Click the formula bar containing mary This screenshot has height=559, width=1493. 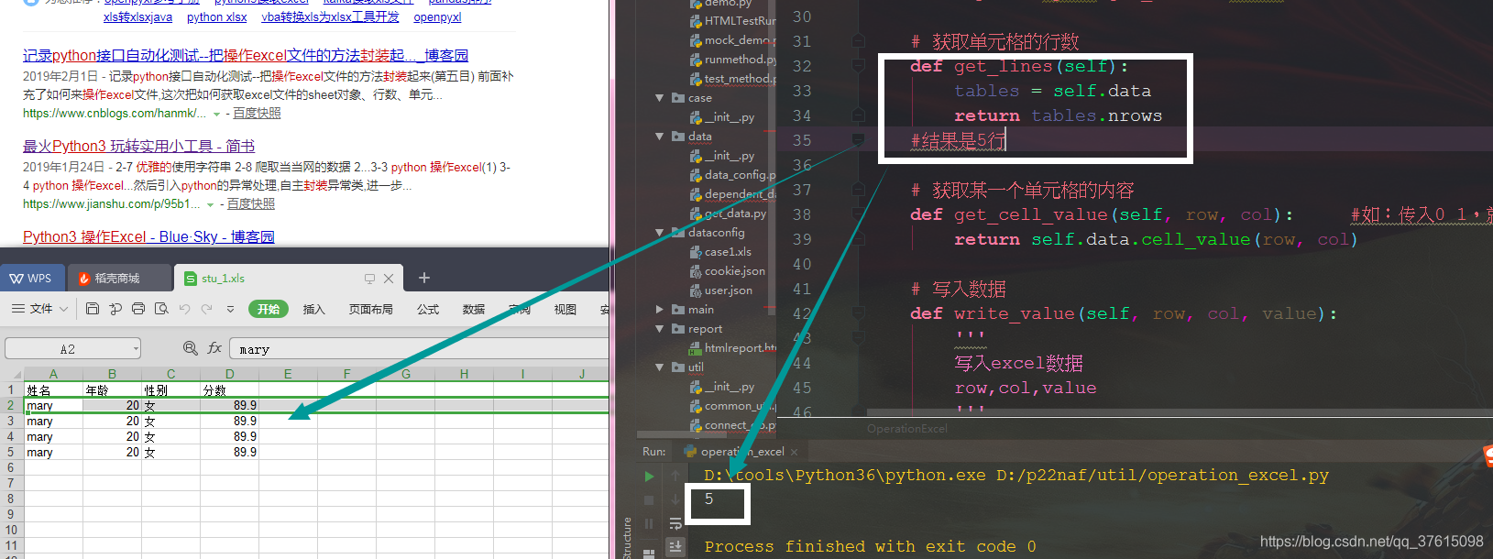(x=420, y=348)
